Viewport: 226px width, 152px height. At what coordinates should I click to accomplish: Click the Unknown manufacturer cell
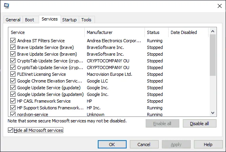click(x=95, y=114)
